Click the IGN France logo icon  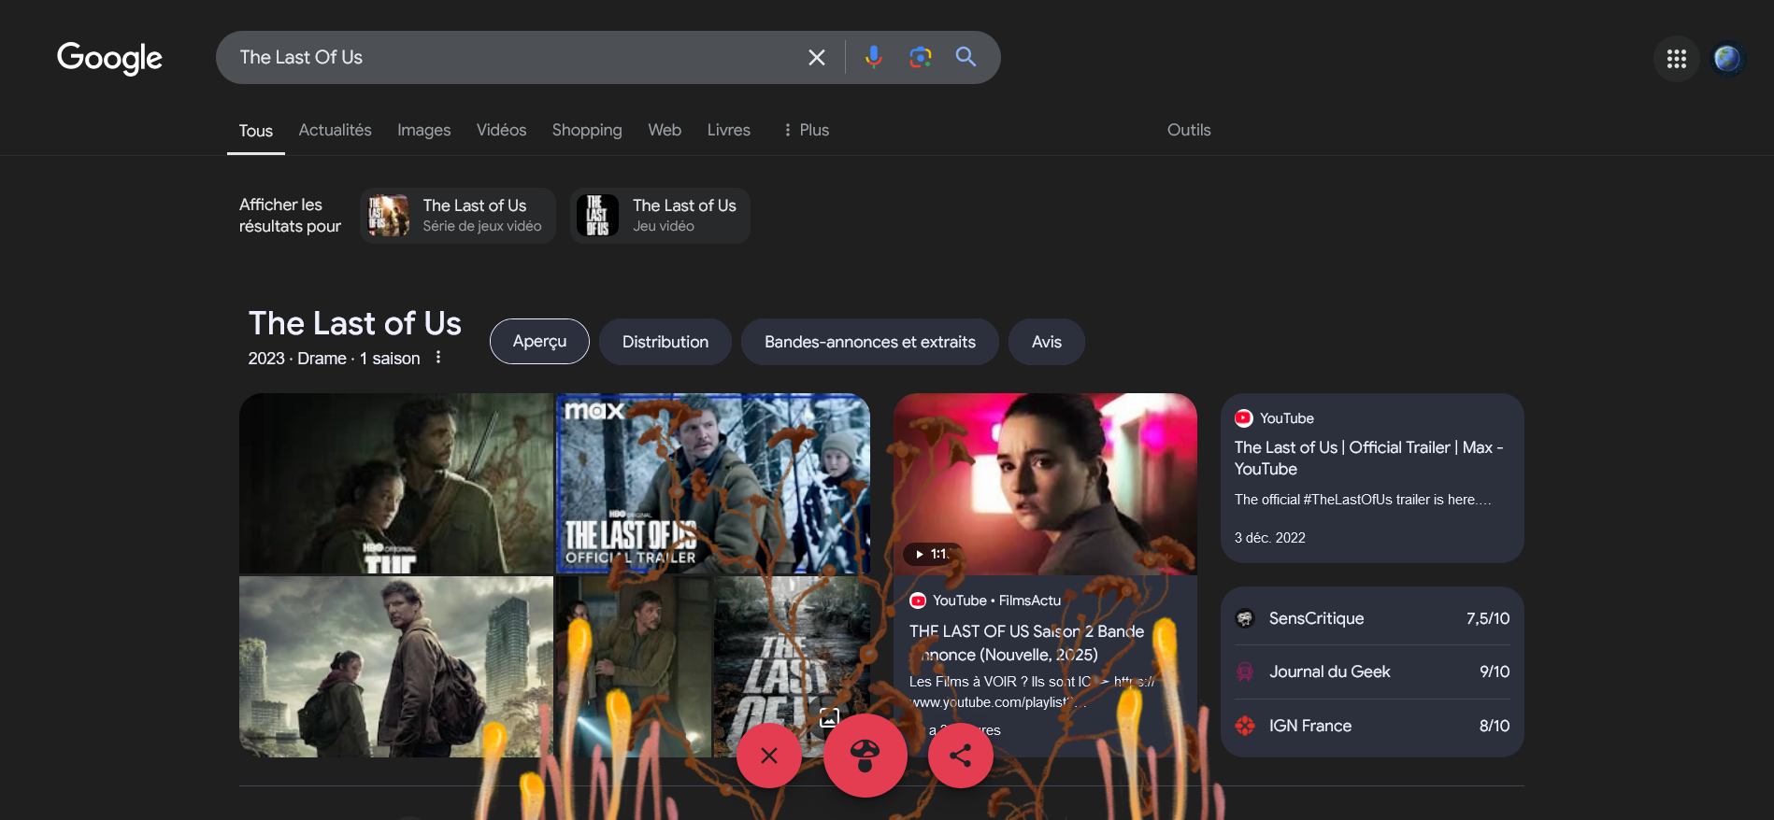(x=1245, y=726)
